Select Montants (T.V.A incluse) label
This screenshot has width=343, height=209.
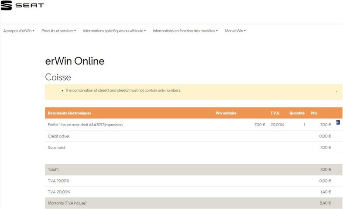tap(67, 203)
